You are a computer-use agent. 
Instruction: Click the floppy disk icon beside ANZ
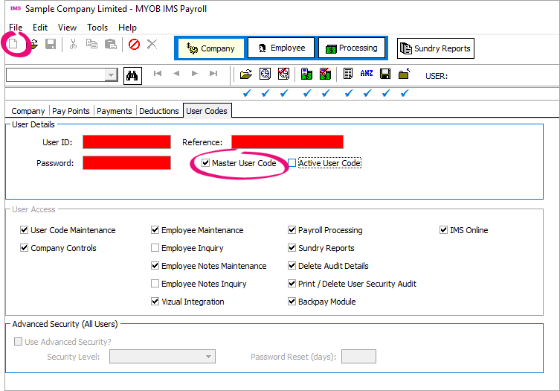pyautogui.click(x=385, y=74)
